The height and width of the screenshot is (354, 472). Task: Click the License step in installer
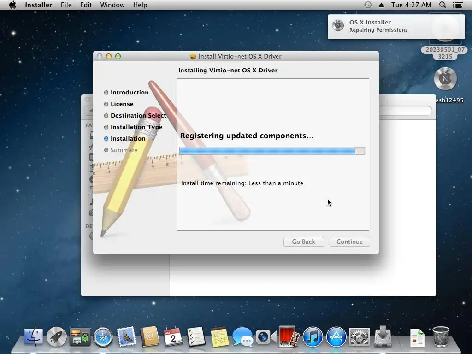coord(122,104)
